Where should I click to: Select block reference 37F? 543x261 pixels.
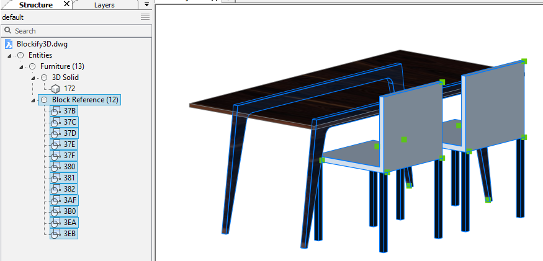[x=70, y=156]
